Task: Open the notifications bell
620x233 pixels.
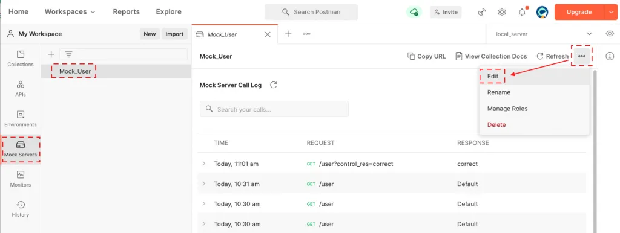Action: point(523,12)
